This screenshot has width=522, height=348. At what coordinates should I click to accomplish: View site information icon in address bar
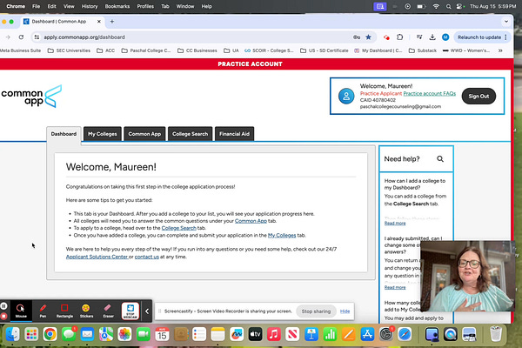coord(37,37)
